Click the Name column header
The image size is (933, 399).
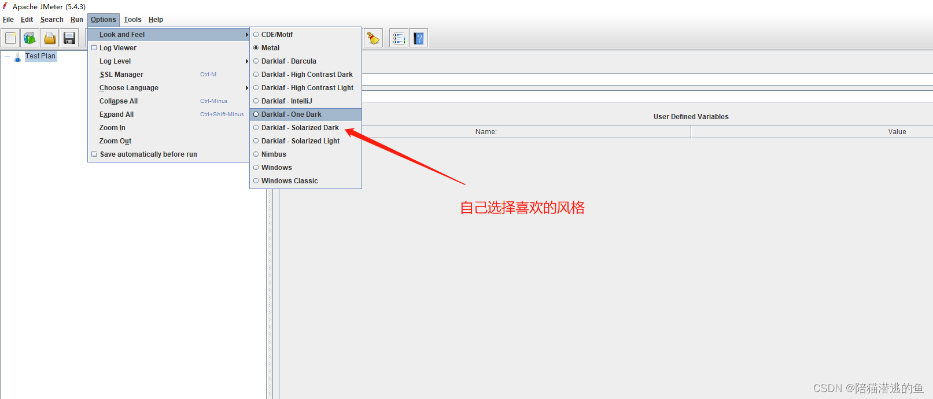pyautogui.click(x=486, y=132)
